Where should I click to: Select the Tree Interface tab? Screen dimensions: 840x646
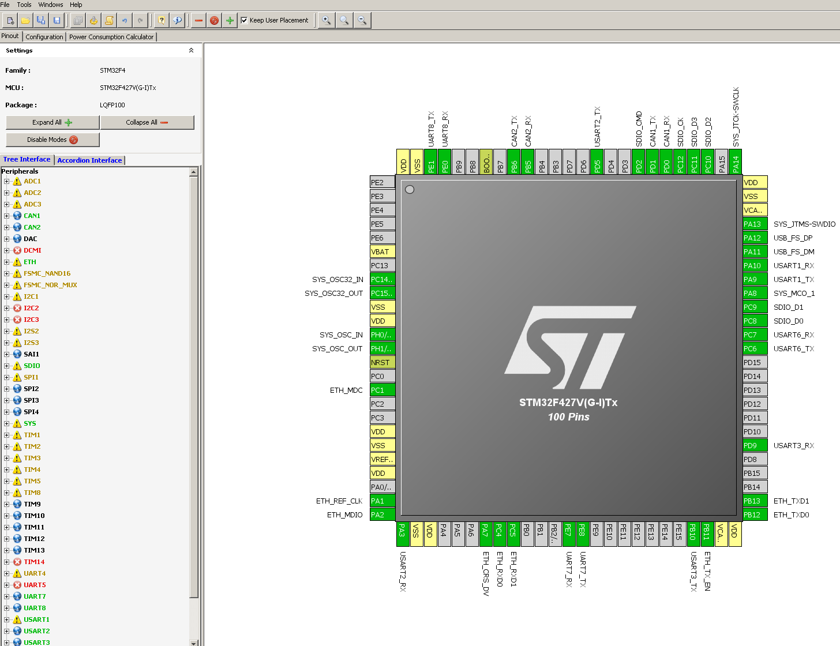[x=27, y=159]
